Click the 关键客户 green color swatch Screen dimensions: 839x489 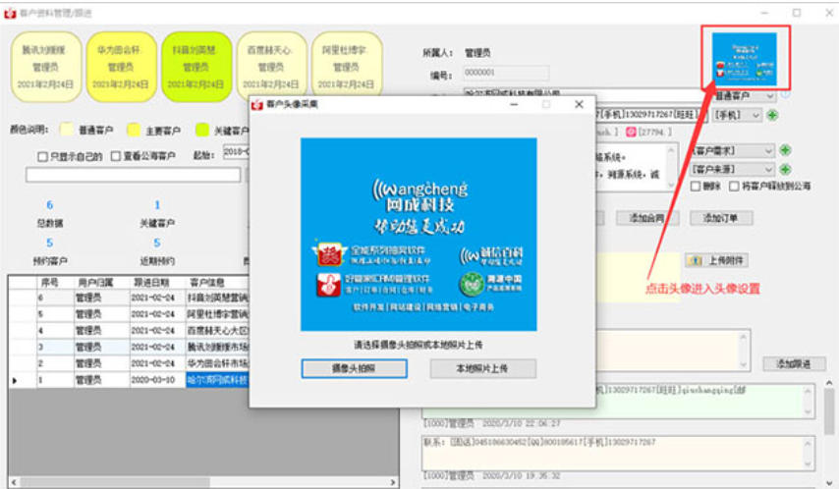(202, 129)
